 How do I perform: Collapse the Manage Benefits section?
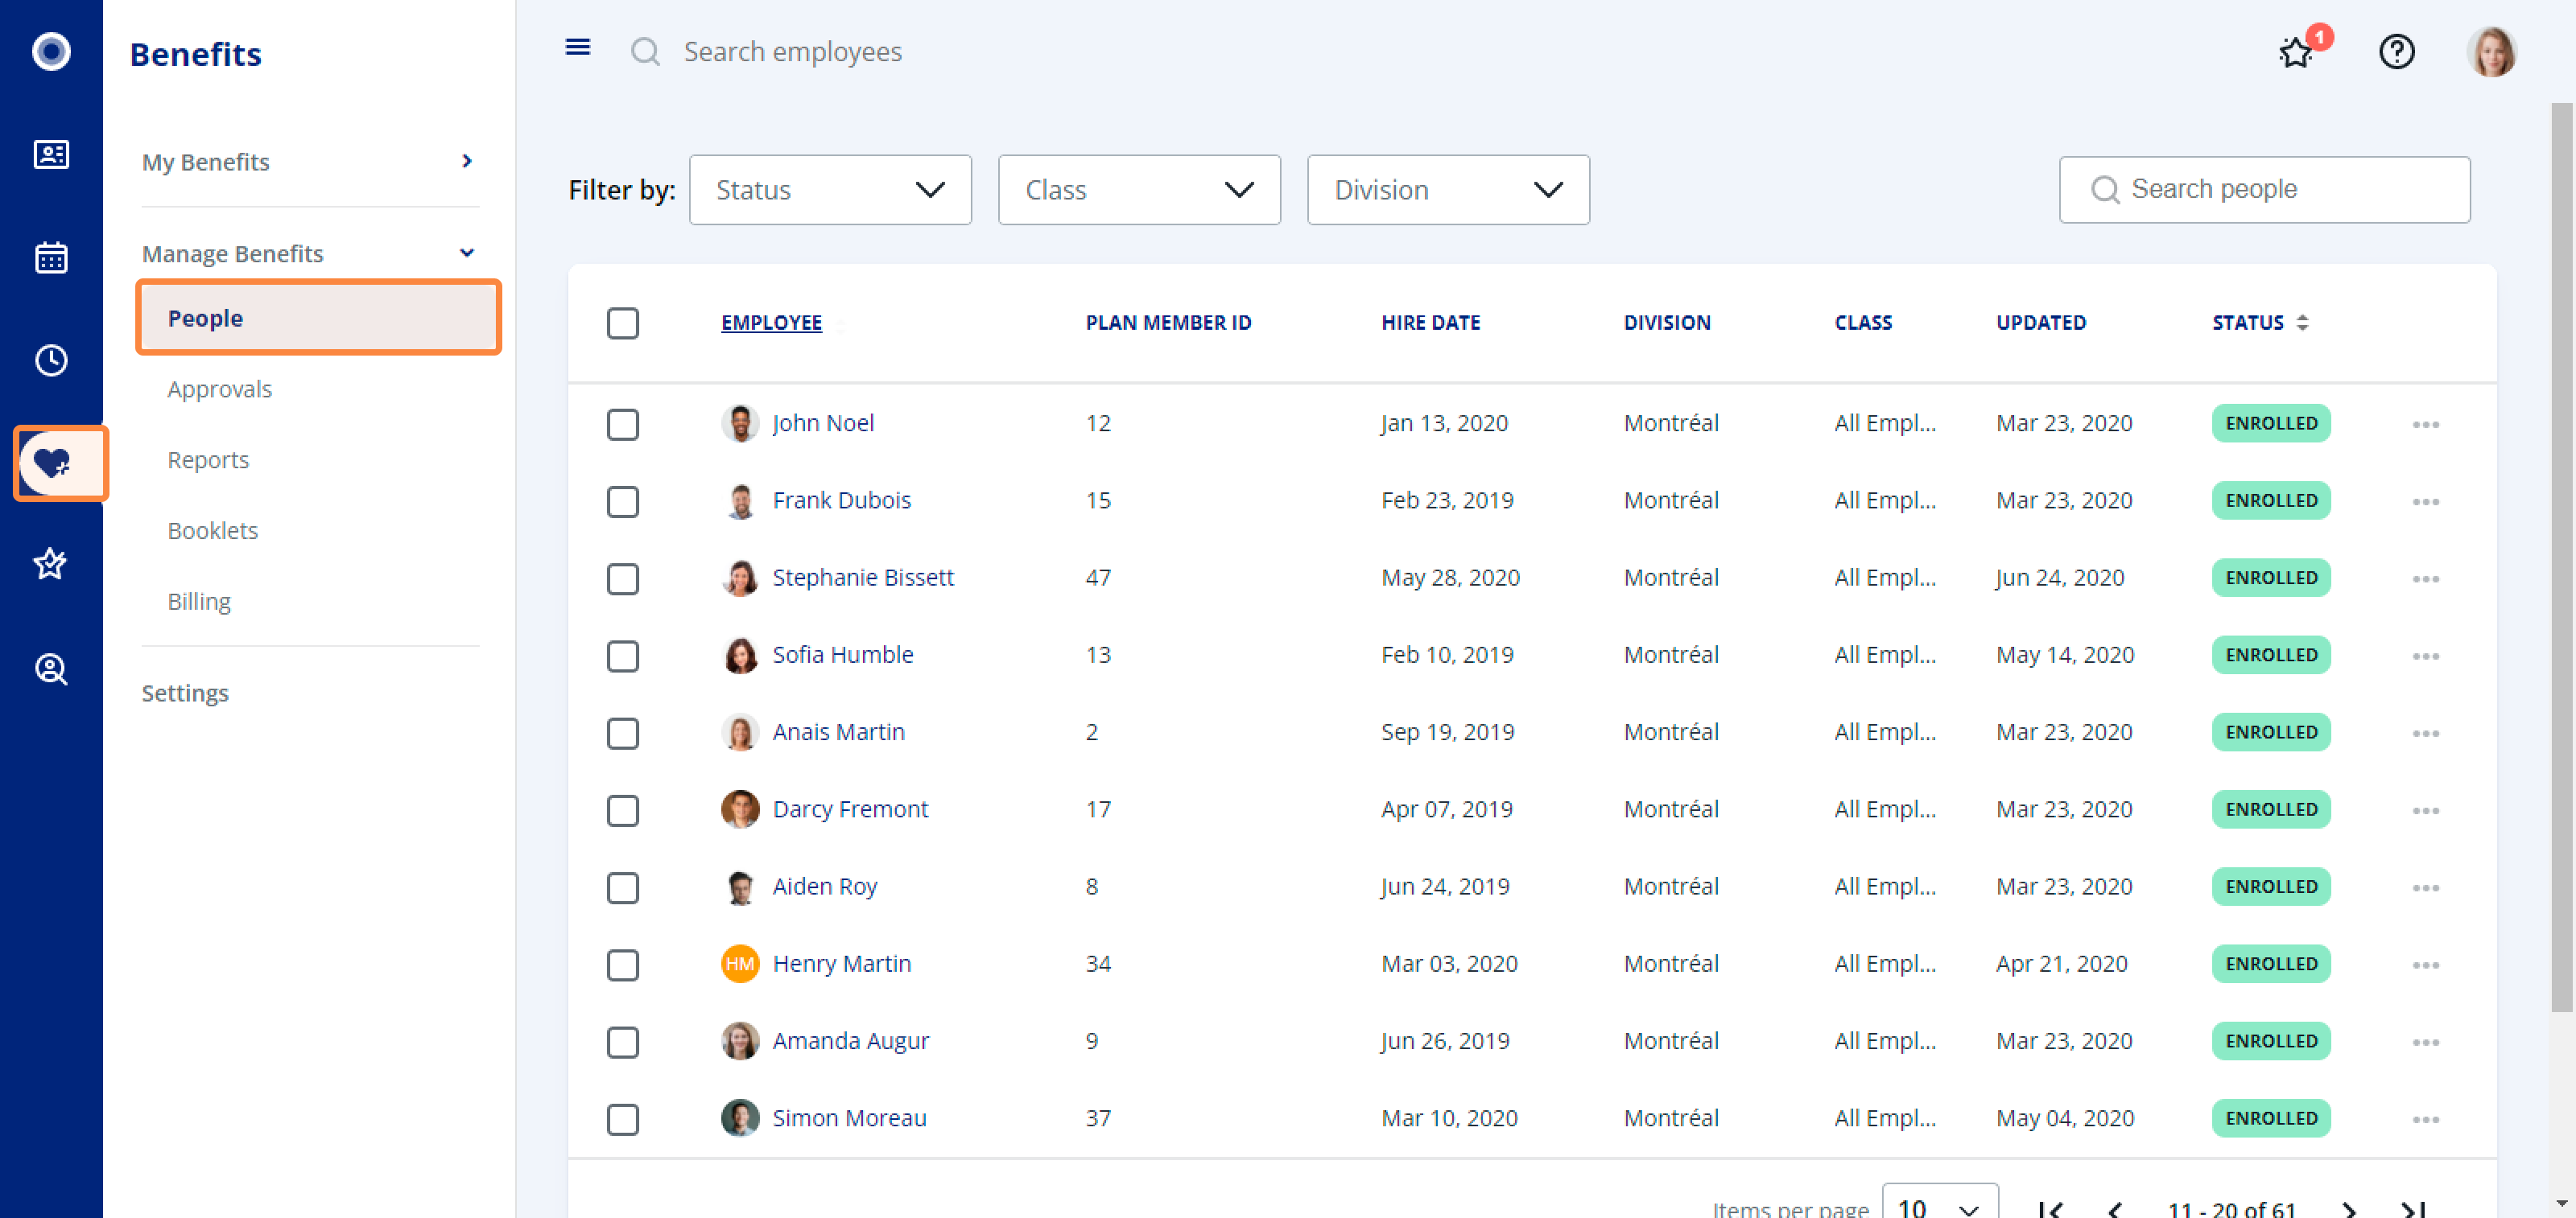pyautogui.click(x=310, y=253)
